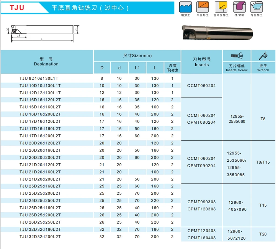This screenshot has height=249, width=276.
Task: Select row TJU 32D32d160L2T
Action: 91,229
